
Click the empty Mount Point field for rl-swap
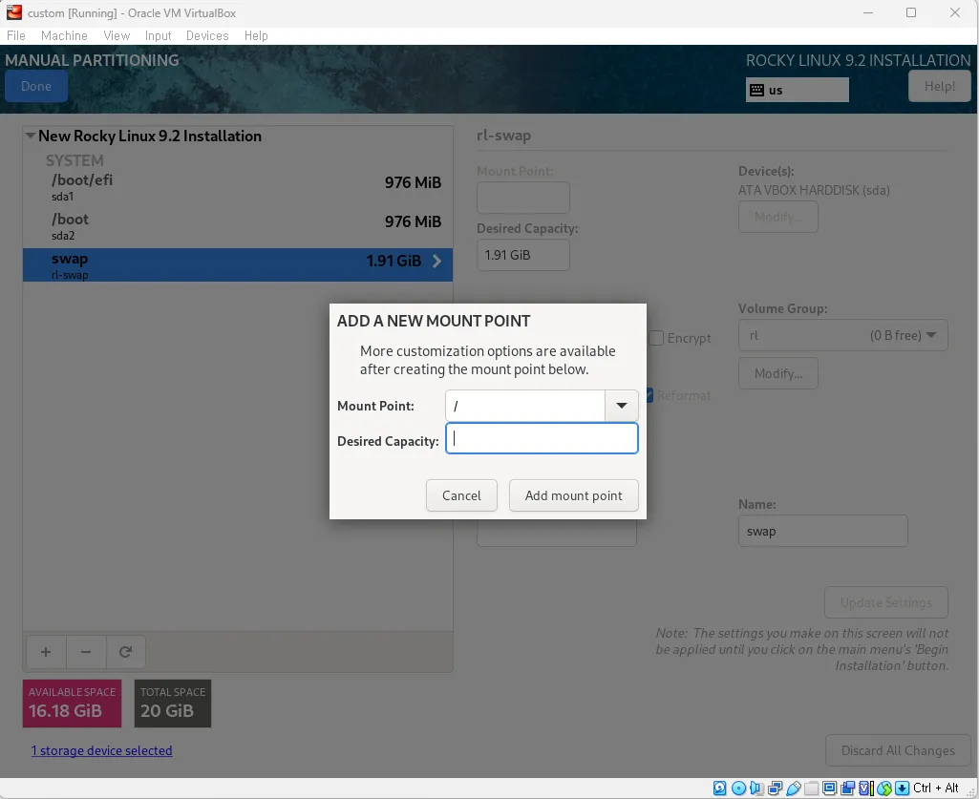pos(523,198)
